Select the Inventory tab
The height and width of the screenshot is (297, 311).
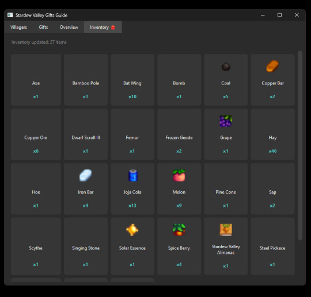click(x=103, y=27)
